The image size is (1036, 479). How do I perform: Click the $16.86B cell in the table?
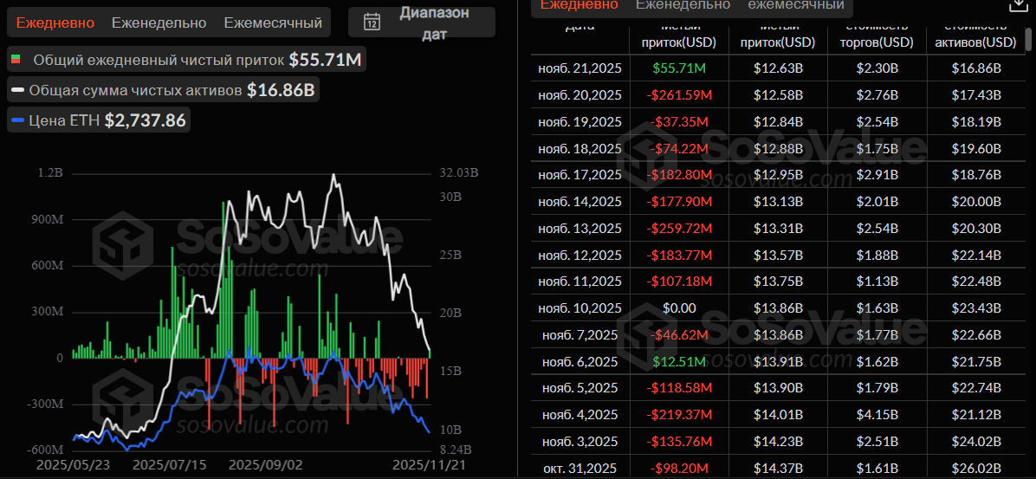tap(976, 68)
